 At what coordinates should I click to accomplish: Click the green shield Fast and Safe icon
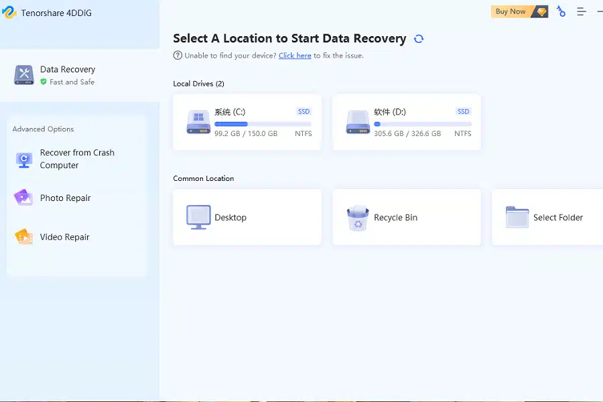44,82
